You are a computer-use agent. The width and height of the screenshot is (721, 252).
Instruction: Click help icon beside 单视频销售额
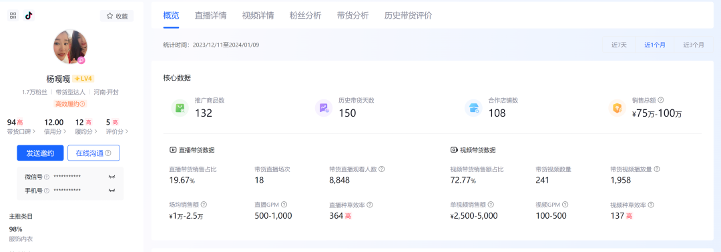(491, 205)
